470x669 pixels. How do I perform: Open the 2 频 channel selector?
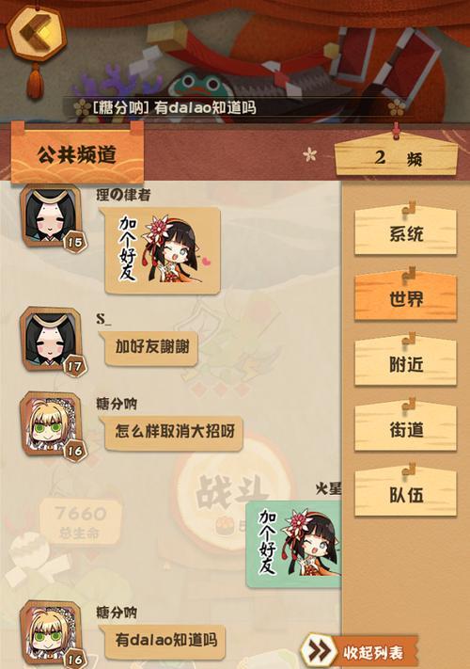397,156
